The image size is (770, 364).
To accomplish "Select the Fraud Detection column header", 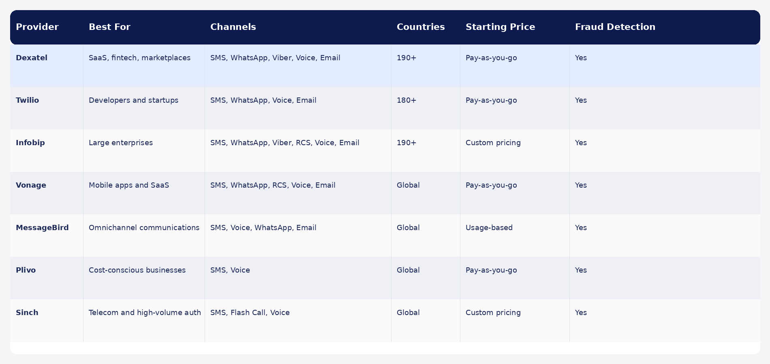I will click(615, 27).
